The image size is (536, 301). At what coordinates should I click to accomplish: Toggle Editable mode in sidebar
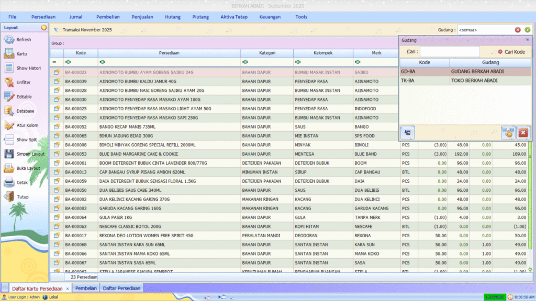click(9, 97)
